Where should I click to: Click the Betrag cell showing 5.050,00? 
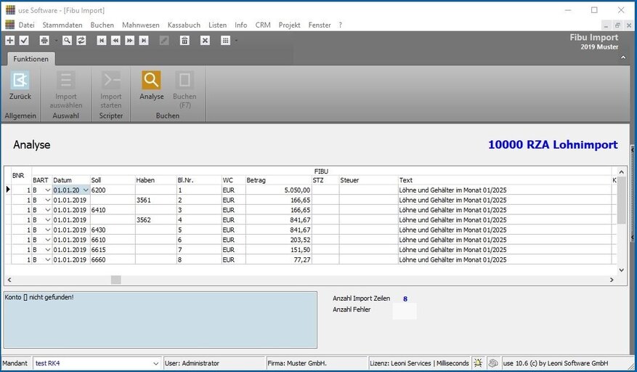click(278, 190)
